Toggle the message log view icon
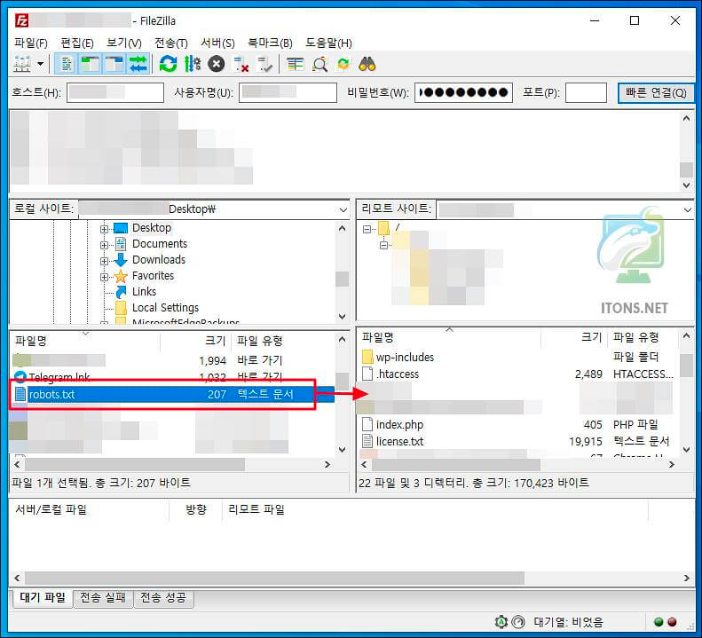Screen dimensions: 702x638 (67, 64)
